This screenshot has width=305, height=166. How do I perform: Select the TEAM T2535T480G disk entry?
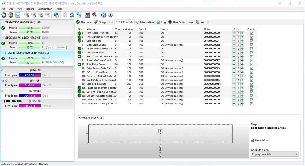click(x=37, y=27)
